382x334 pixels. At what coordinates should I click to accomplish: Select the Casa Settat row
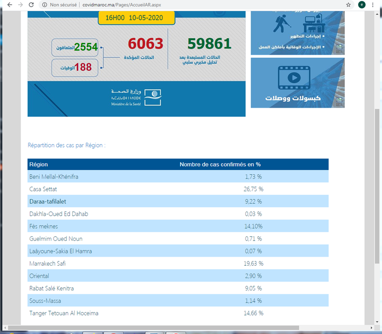click(178, 189)
